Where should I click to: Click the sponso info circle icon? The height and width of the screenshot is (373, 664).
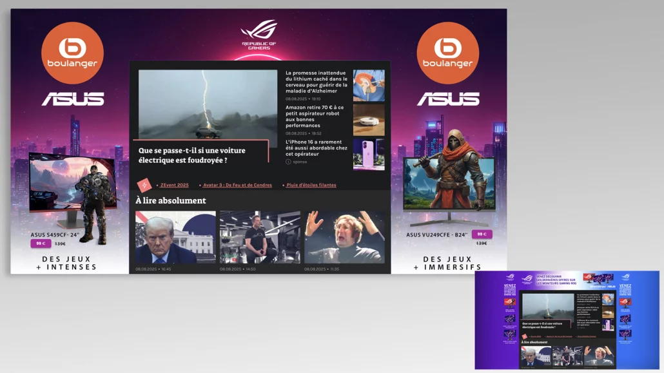[x=289, y=162]
